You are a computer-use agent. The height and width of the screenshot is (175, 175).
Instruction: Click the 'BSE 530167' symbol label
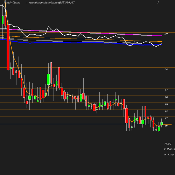pos(67,2)
